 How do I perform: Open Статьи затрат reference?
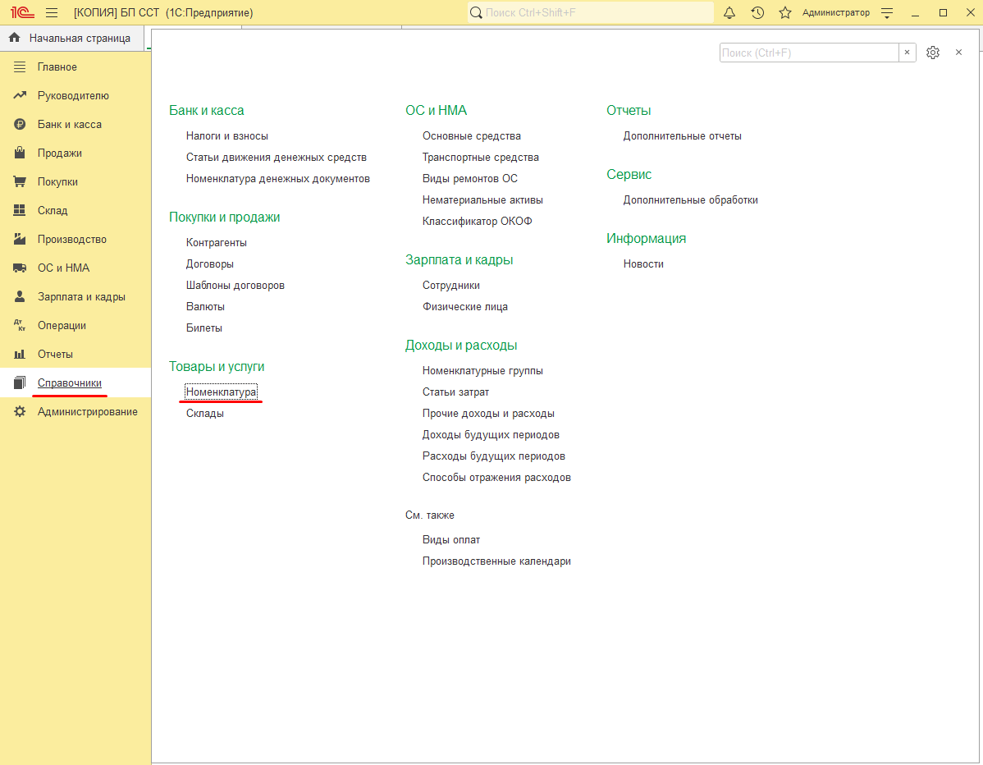click(455, 392)
